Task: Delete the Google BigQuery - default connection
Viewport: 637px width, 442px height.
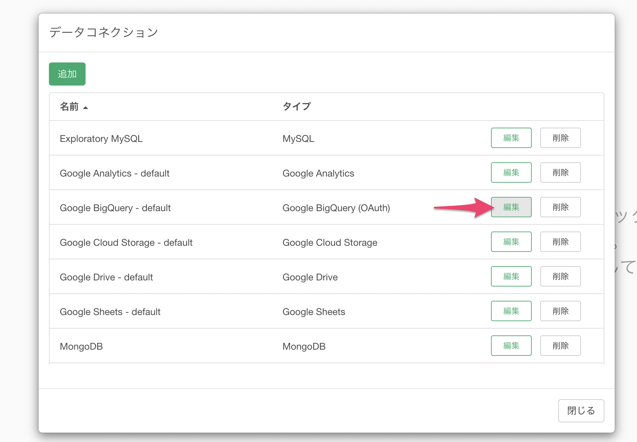Action: click(x=560, y=207)
